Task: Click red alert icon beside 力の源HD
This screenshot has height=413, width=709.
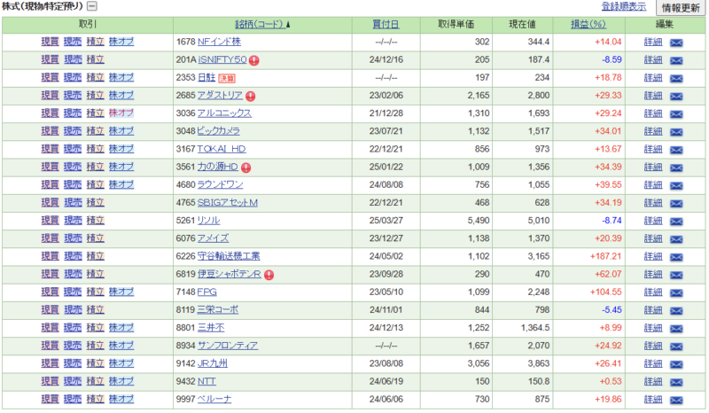Action: coord(245,168)
